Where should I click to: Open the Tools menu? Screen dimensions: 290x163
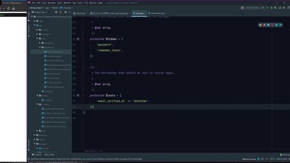click(x=80, y=3)
